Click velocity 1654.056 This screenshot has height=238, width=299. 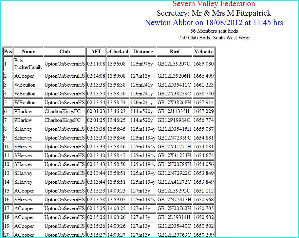tap(204, 164)
